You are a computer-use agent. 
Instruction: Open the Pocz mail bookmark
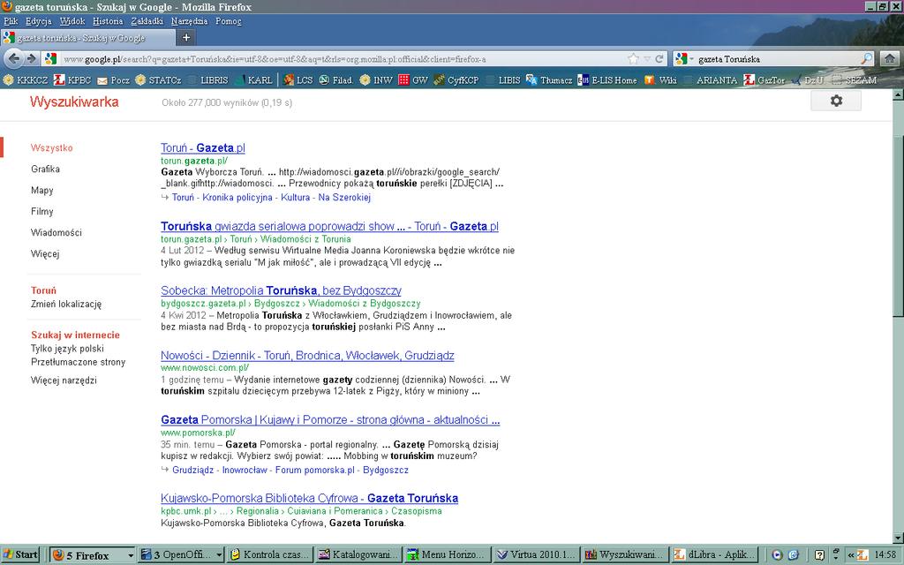tap(113, 80)
